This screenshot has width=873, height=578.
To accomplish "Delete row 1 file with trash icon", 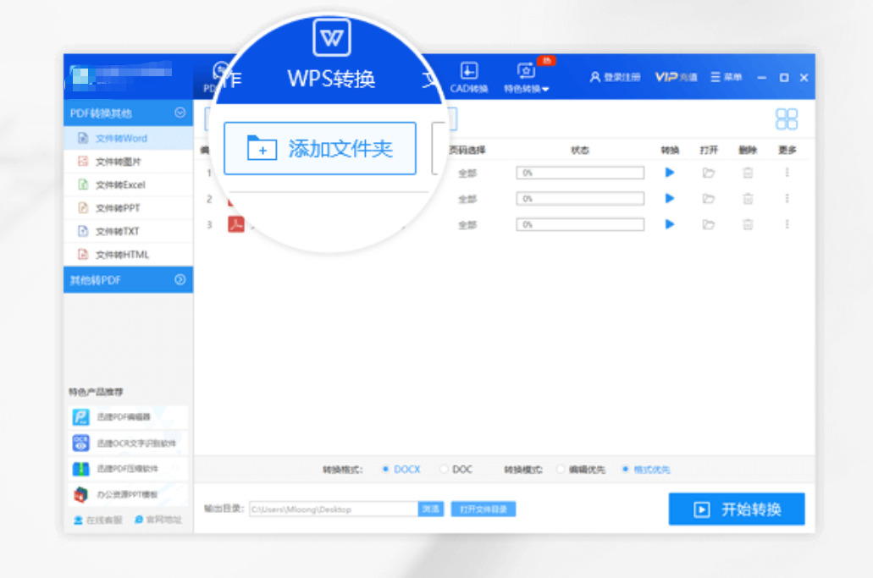I will click(748, 173).
